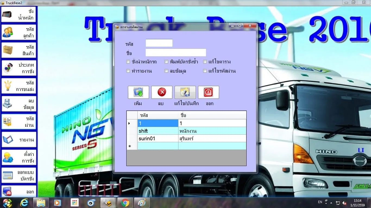Tick the ทำรายงาน checkbox

click(x=128, y=71)
